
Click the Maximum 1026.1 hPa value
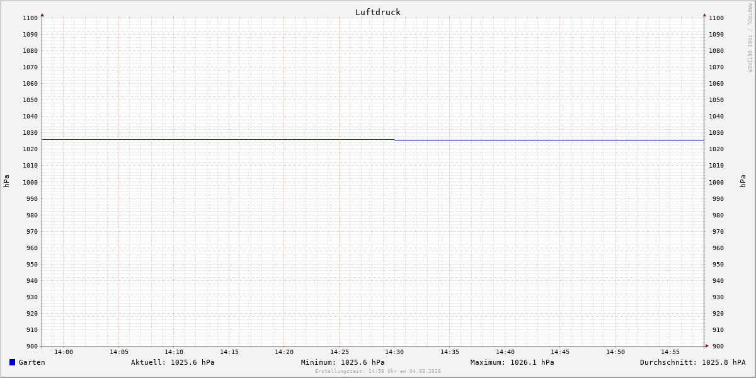coord(512,362)
